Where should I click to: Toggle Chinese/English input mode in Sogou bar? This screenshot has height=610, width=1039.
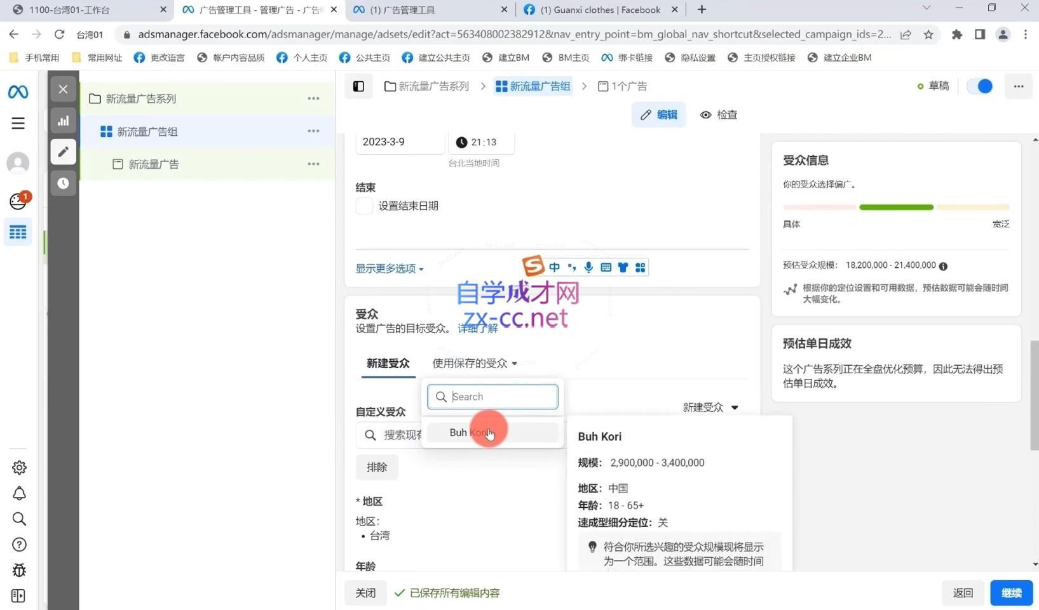point(554,267)
